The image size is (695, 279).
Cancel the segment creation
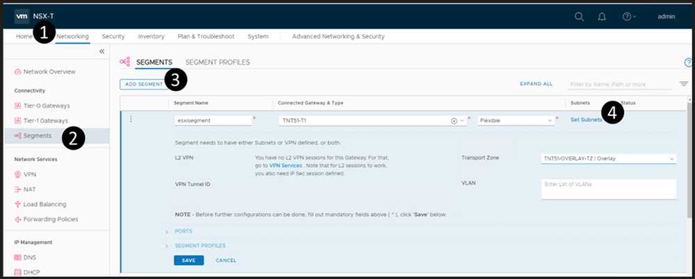tap(226, 260)
